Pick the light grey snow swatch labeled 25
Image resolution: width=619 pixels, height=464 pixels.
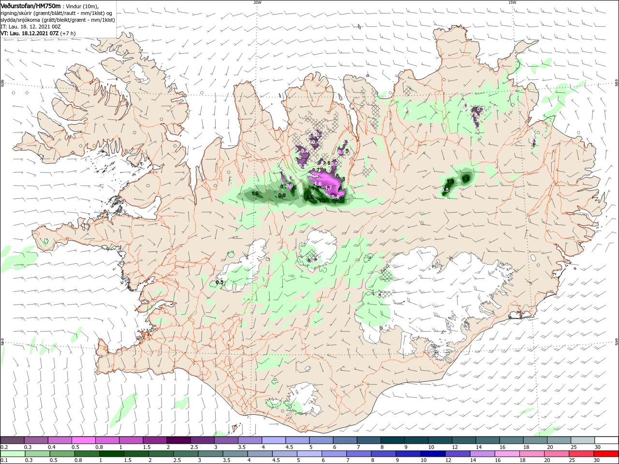[x=583, y=440]
